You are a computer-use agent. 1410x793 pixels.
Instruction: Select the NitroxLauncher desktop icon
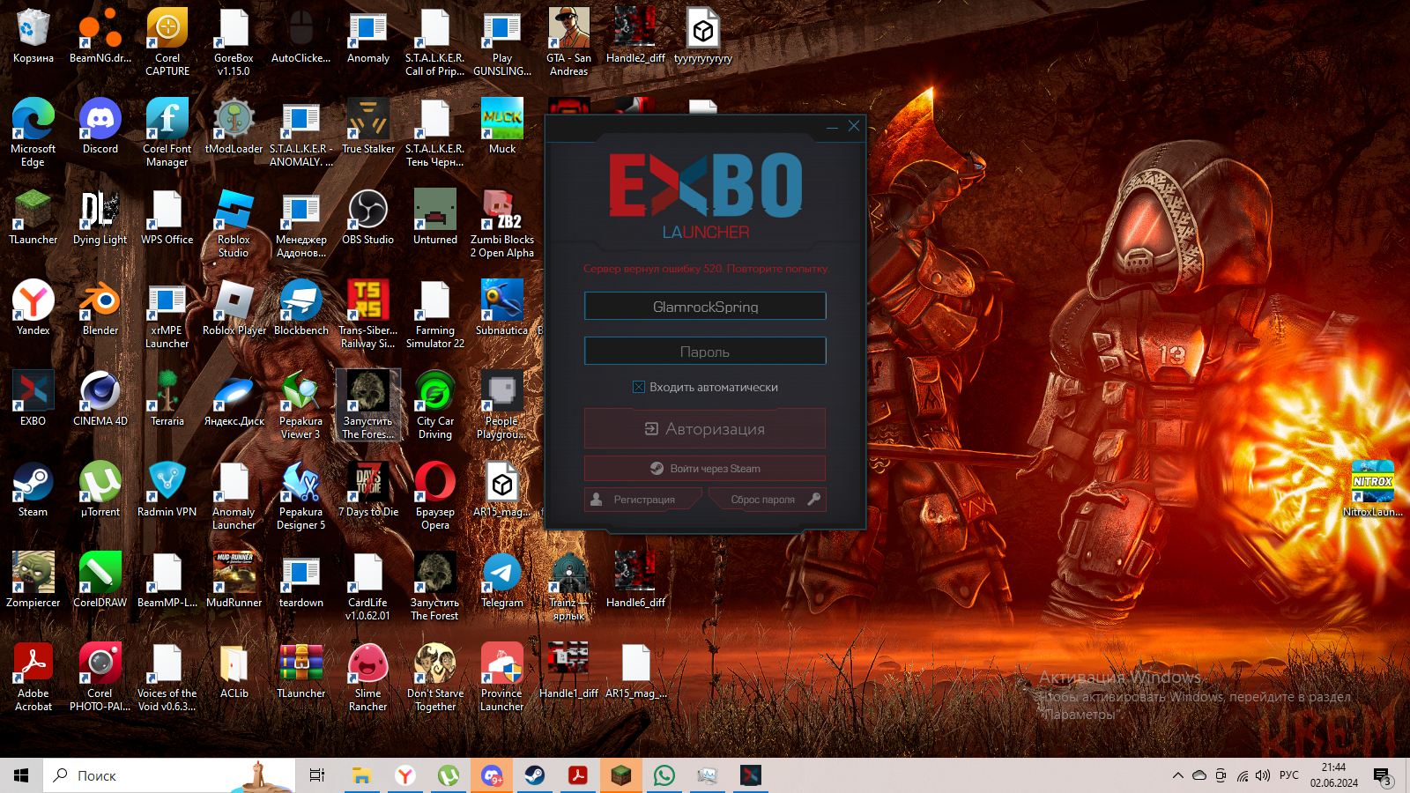tap(1373, 491)
